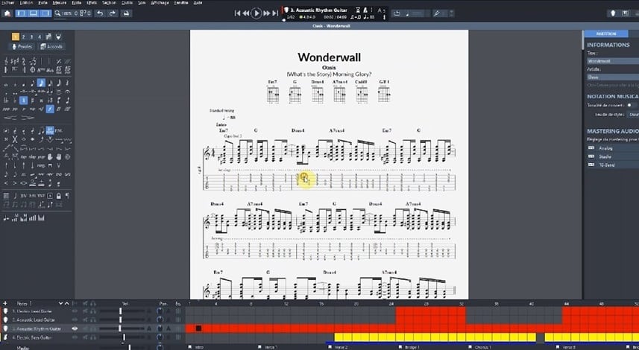Start playback with the play button

click(256, 13)
